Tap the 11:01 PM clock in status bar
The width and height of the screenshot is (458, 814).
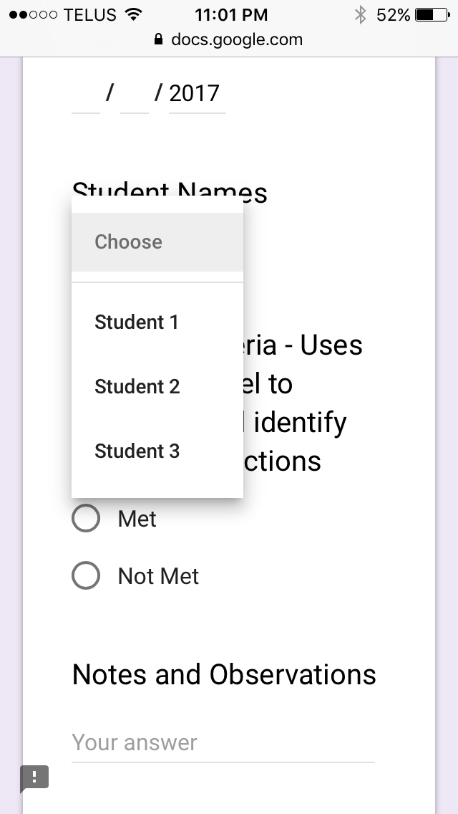(230, 14)
